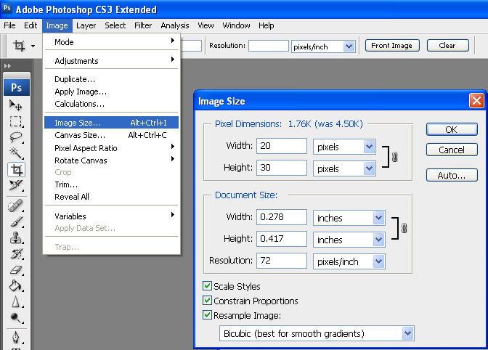Click the pixel dimensions chain link icon

point(394,157)
